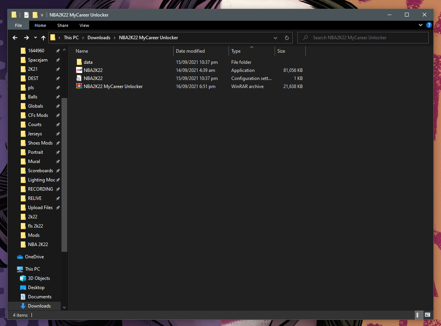The height and width of the screenshot is (326, 441).
Task: Select the WinRAR archive type cell
Action: click(247, 86)
